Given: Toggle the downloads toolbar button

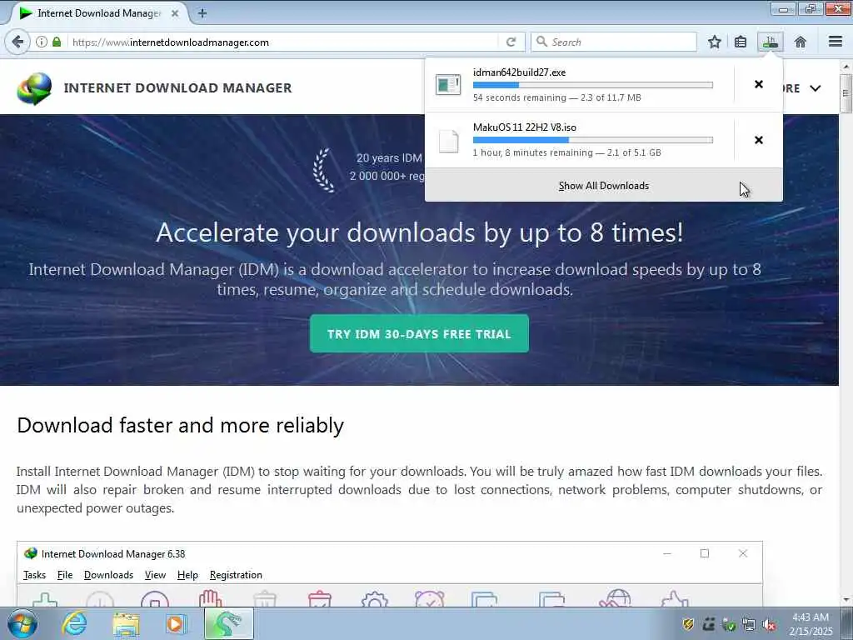Looking at the screenshot, I should click(x=771, y=42).
